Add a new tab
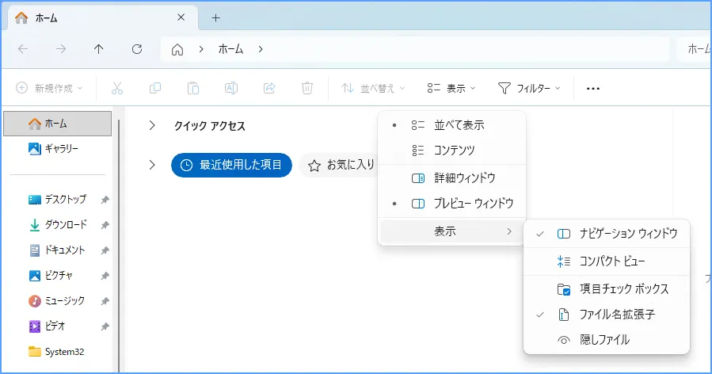The width and height of the screenshot is (712, 374). 215,17
